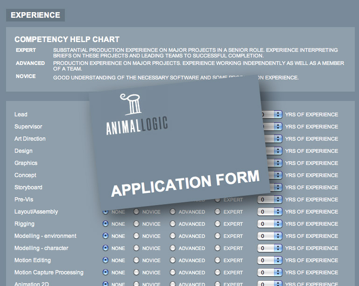
Task: Select NONE for Motion Capture Processing
Action: [106, 272]
